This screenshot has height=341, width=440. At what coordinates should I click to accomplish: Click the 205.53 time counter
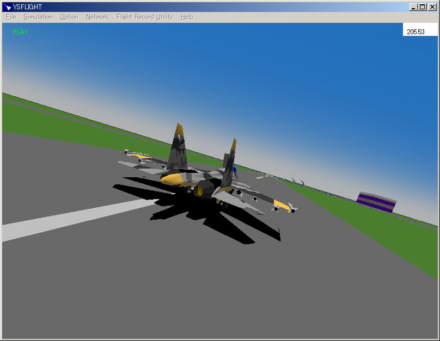[x=415, y=32]
